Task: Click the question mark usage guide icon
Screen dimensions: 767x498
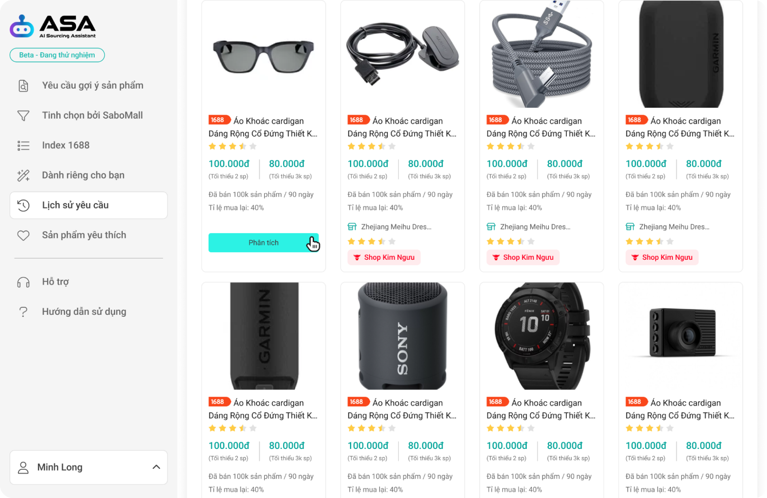Action: click(x=23, y=312)
